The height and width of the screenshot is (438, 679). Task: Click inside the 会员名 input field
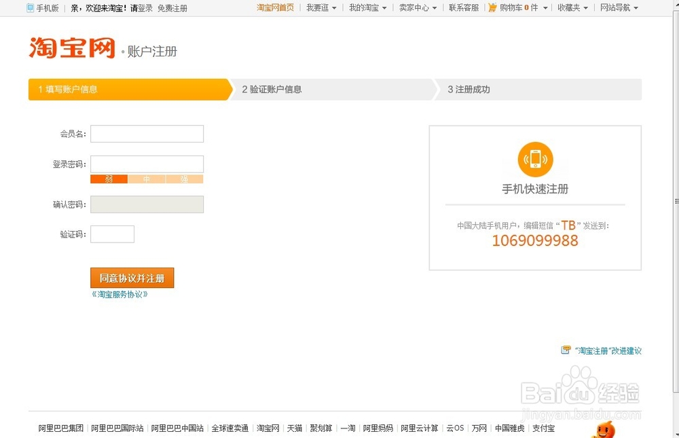coord(147,133)
